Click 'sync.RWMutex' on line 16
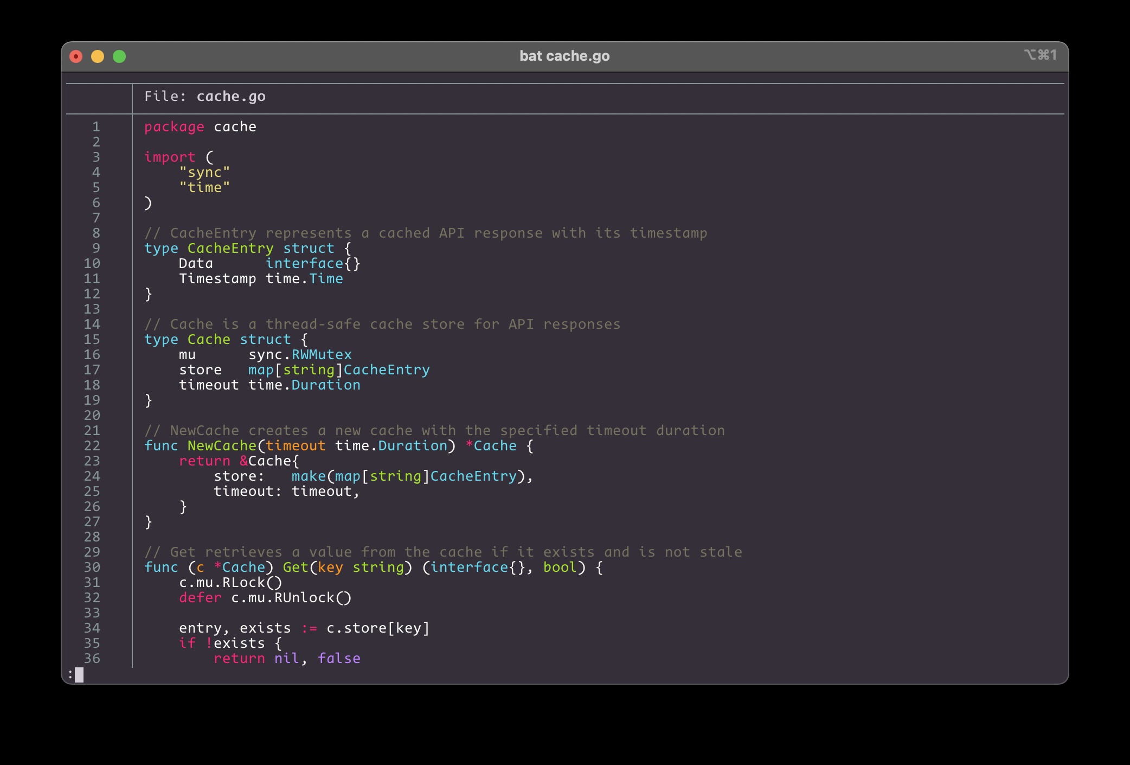The height and width of the screenshot is (765, 1130). point(300,355)
